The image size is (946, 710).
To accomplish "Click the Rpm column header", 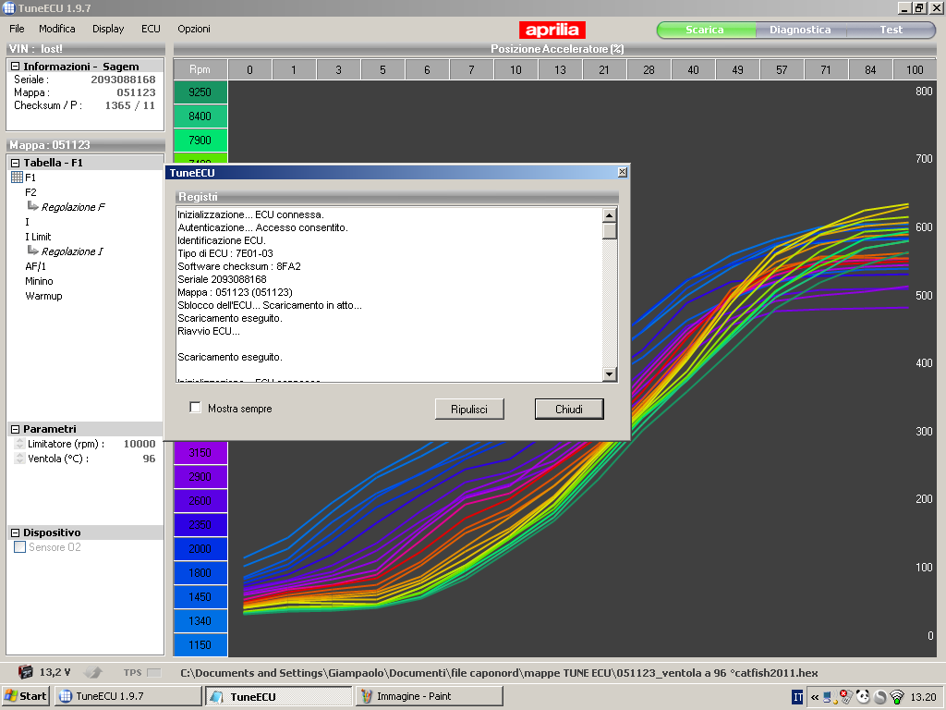I will pyautogui.click(x=200, y=69).
